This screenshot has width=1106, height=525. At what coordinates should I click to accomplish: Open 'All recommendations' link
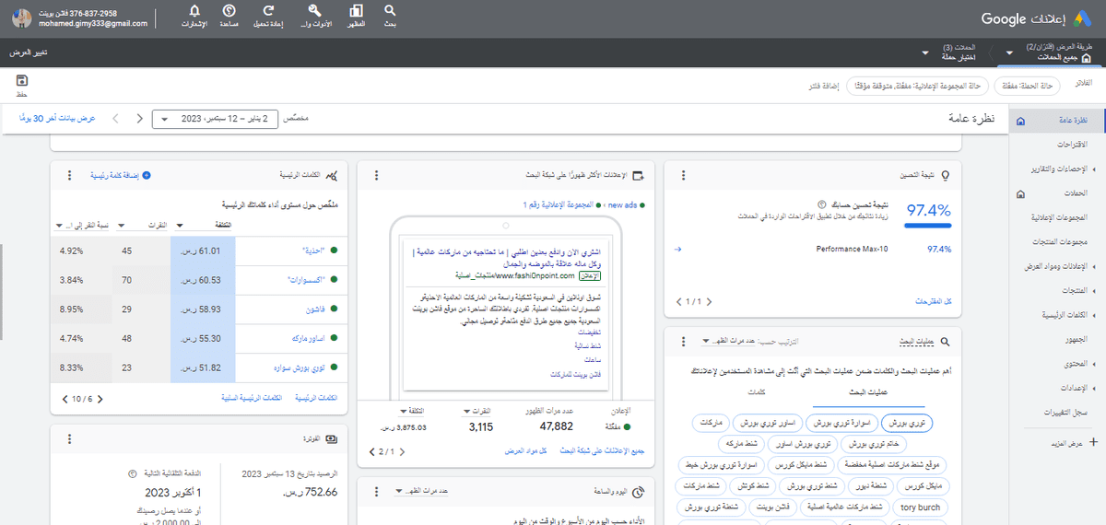(x=932, y=301)
